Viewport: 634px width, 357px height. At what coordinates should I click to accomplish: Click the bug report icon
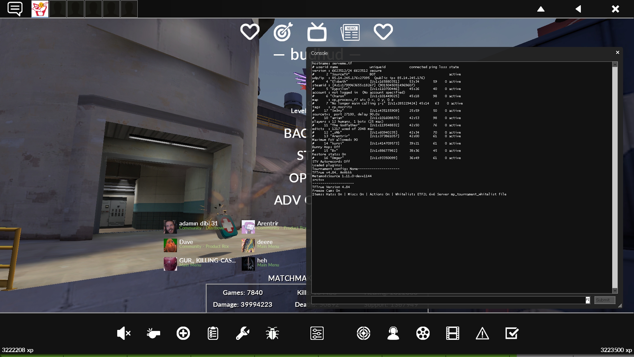click(x=272, y=333)
